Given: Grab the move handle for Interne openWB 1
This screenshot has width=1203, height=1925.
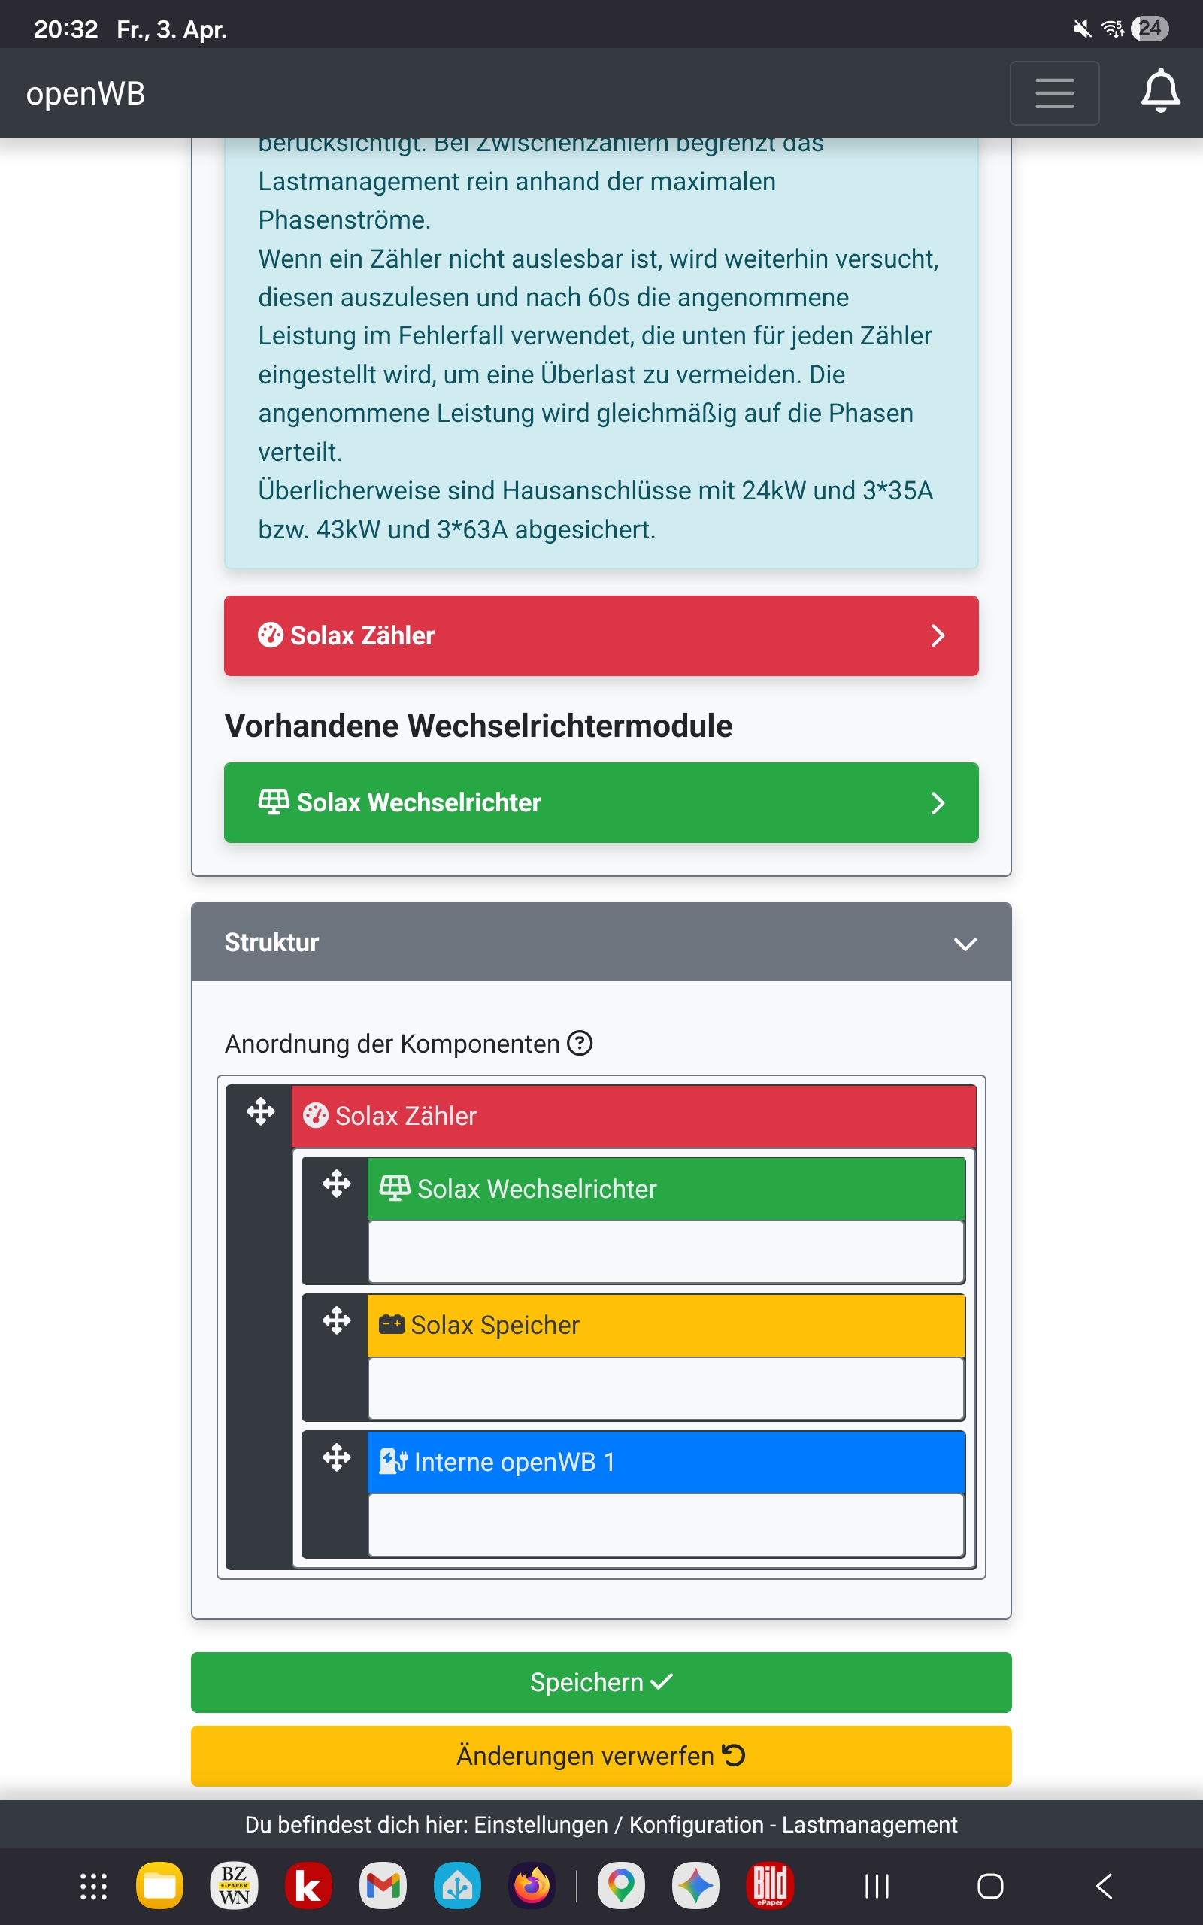Looking at the screenshot, I should pyautogui.click(x=337, y=1457).
